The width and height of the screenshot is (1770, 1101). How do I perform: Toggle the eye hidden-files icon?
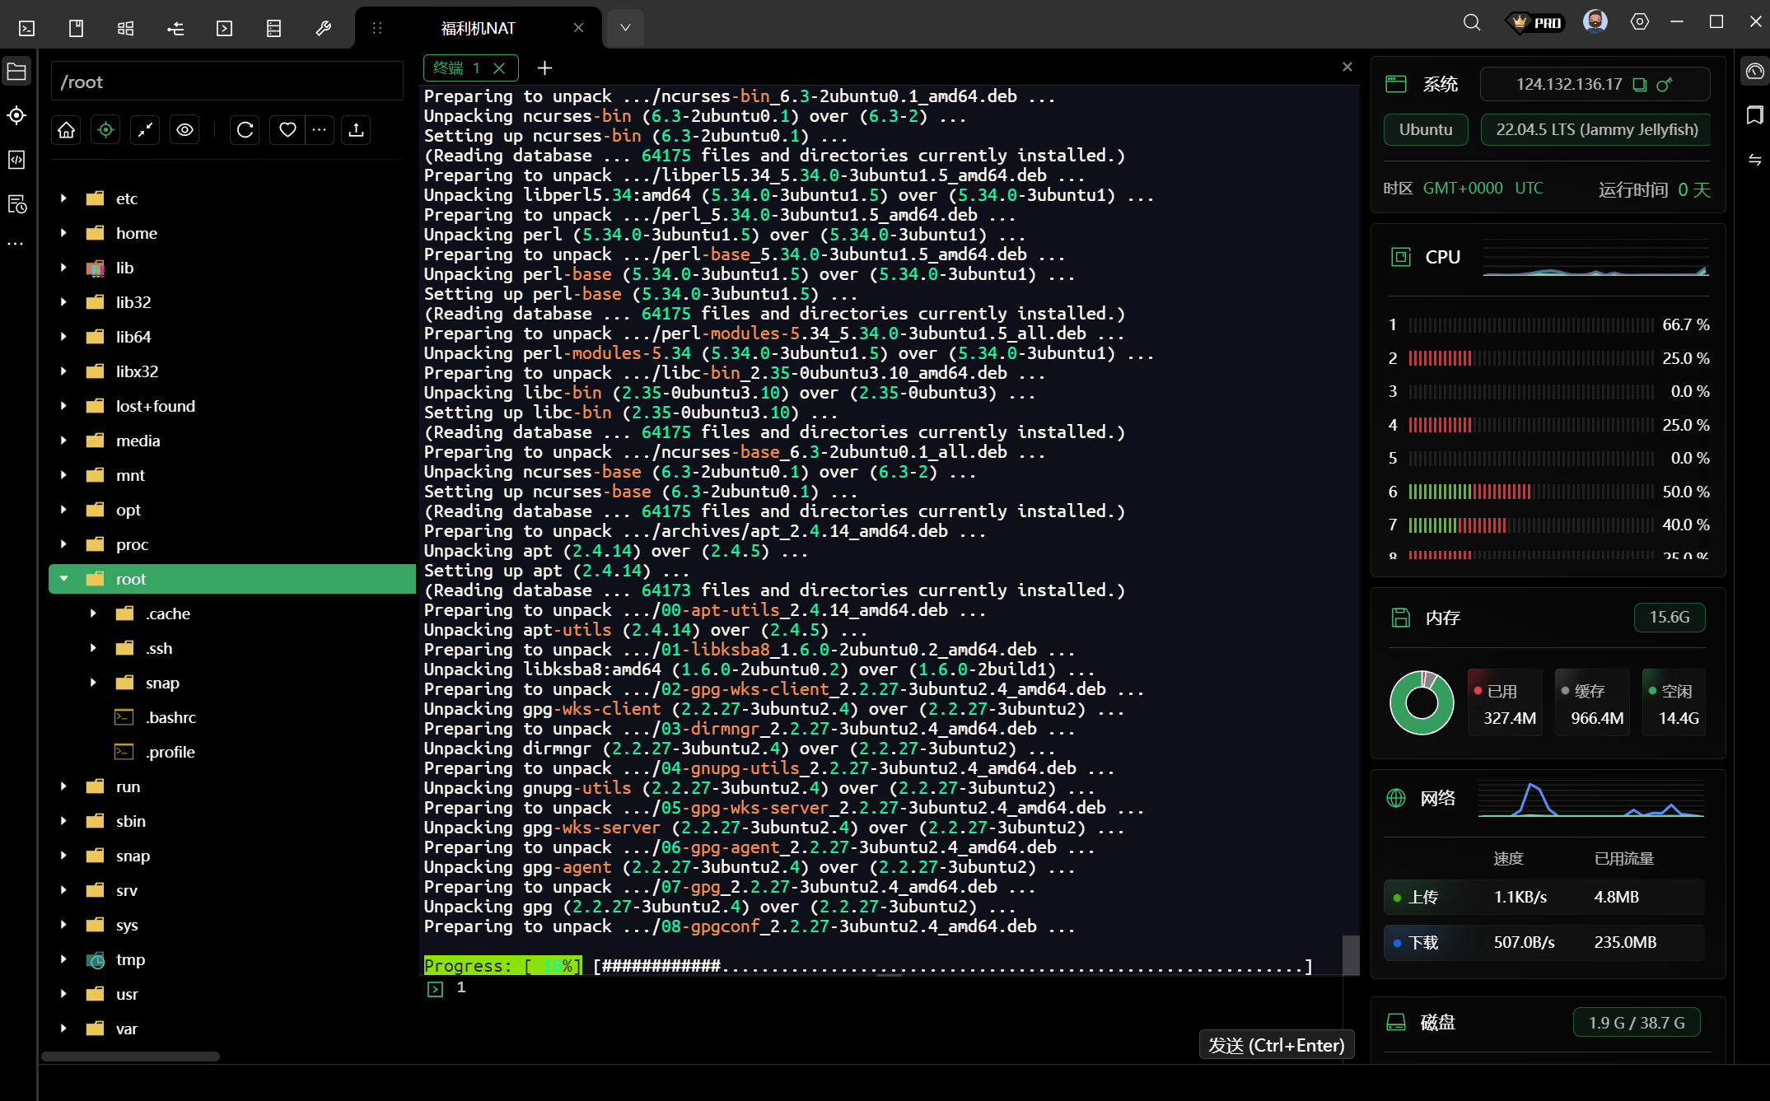184,130
